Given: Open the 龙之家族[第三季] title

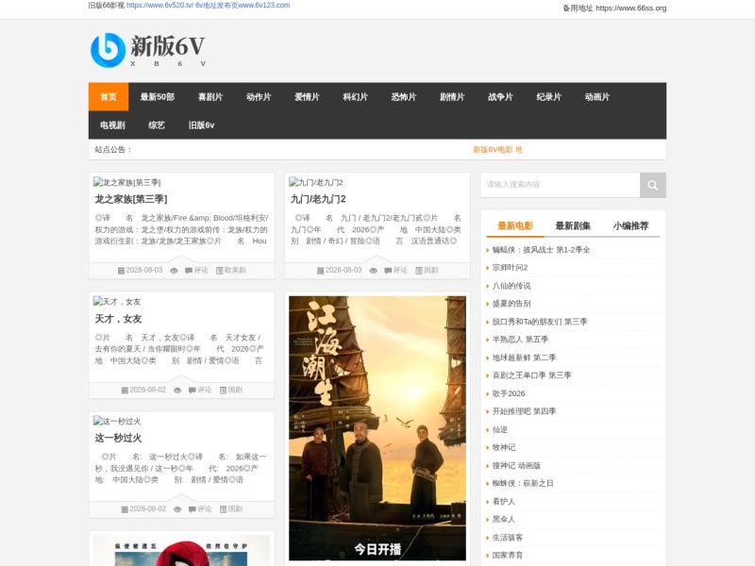Looking at the screenshot, I should [x=131, y=199].
